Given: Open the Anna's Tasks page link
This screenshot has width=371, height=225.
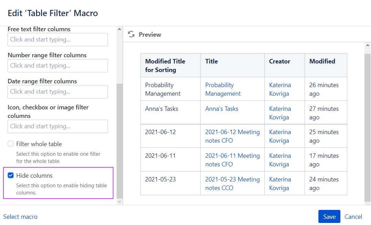Looking at the screenshot, I should click(x=222, y=109).
